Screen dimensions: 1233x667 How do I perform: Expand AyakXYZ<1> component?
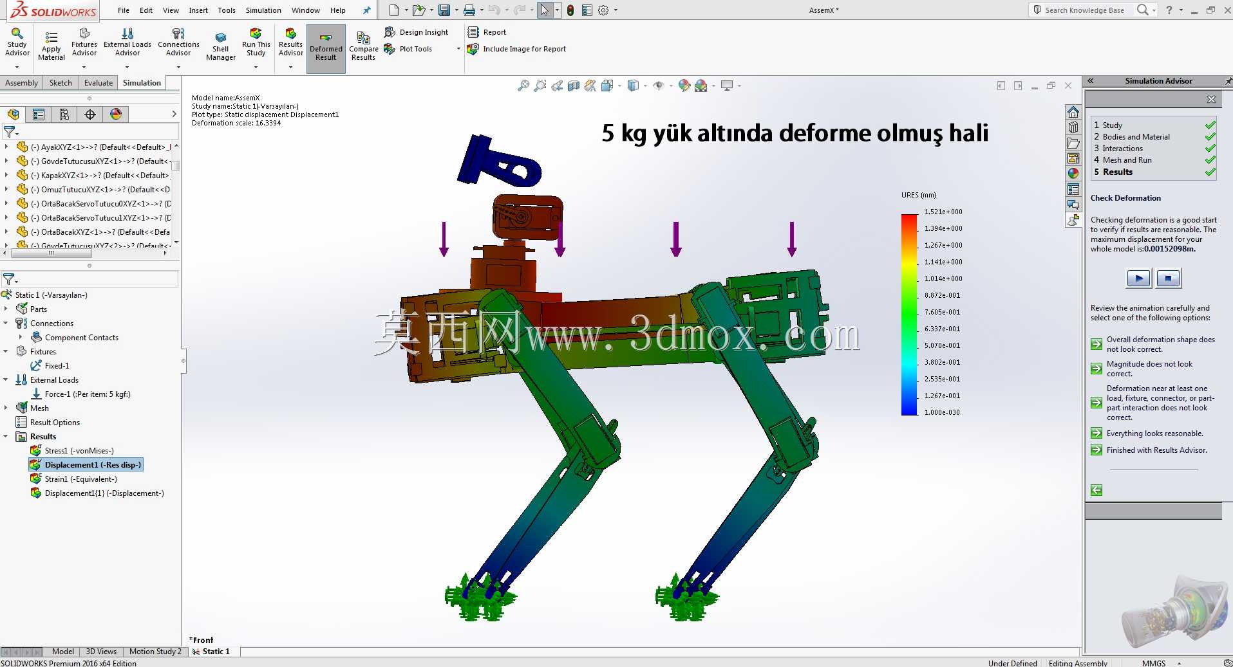pyautogui.click(x=6, y=147)
